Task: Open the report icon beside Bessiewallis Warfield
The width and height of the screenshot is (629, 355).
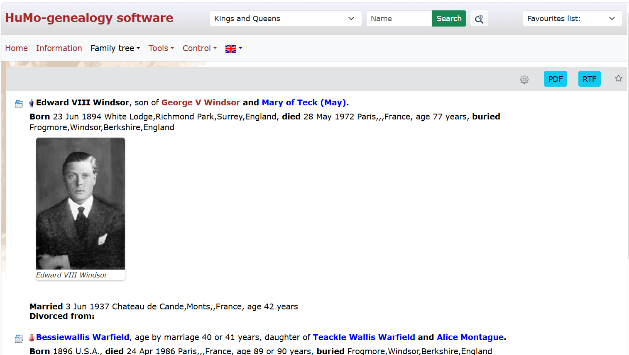Action: click(19, 338)
